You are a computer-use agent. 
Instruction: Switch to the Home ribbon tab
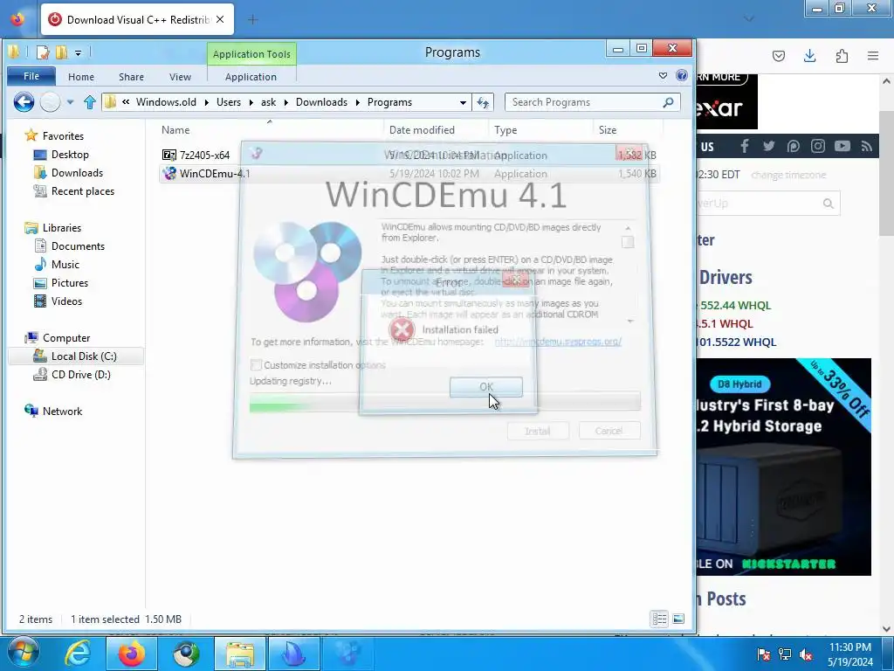coord(81,77)
